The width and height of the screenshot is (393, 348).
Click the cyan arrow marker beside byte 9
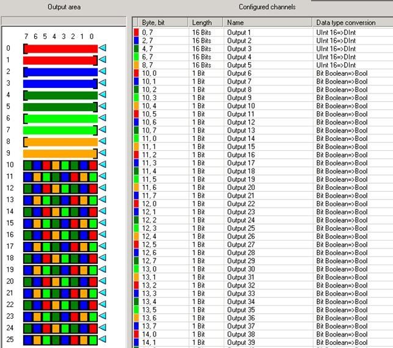(x=102, y=153)
